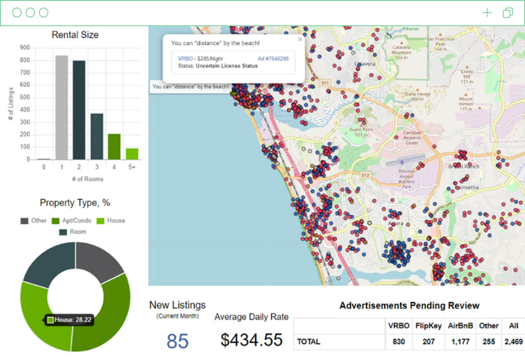Viewport: 525px width, 359px height.
Task: Close the map popup with the x
Action: (x=300, y=39)
